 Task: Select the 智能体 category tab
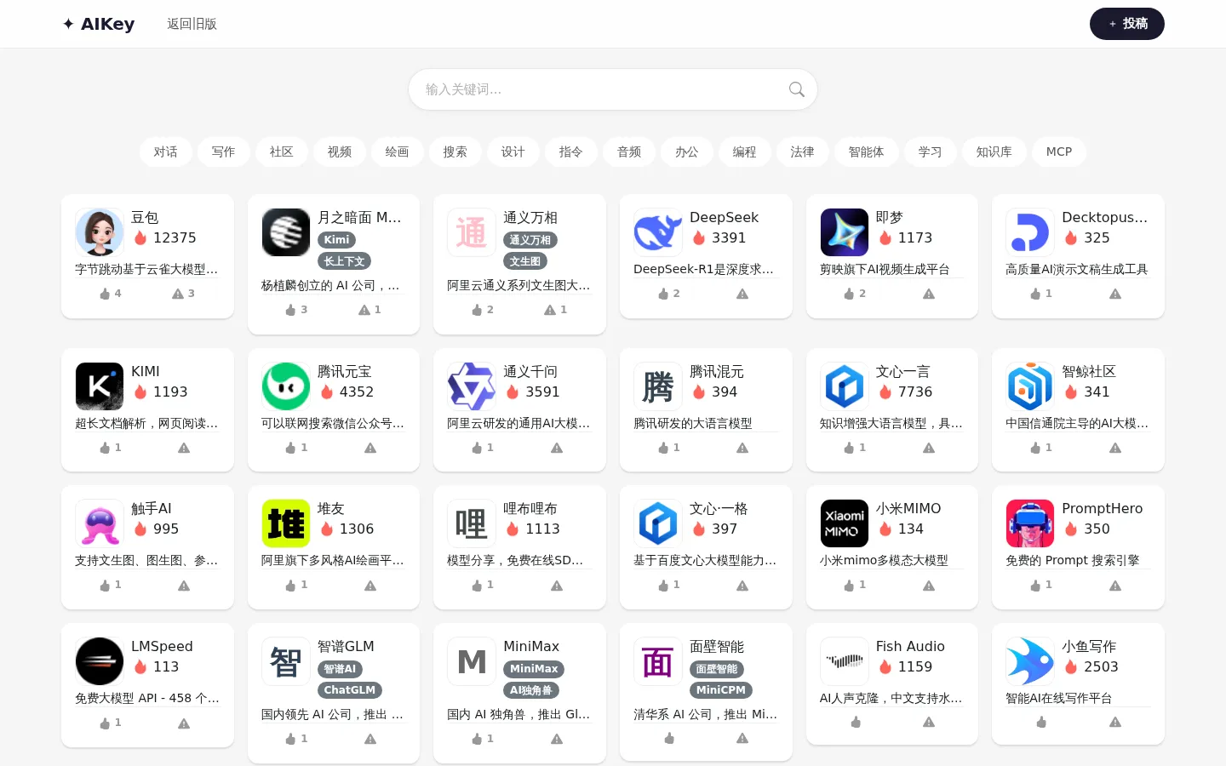click(x=867, y=151)
